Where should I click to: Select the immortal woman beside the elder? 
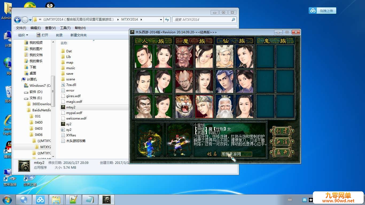244,106
